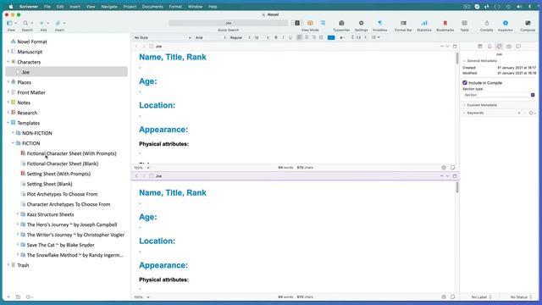
Task: Set centered text alignment
Action: click(x=307, y=37)
